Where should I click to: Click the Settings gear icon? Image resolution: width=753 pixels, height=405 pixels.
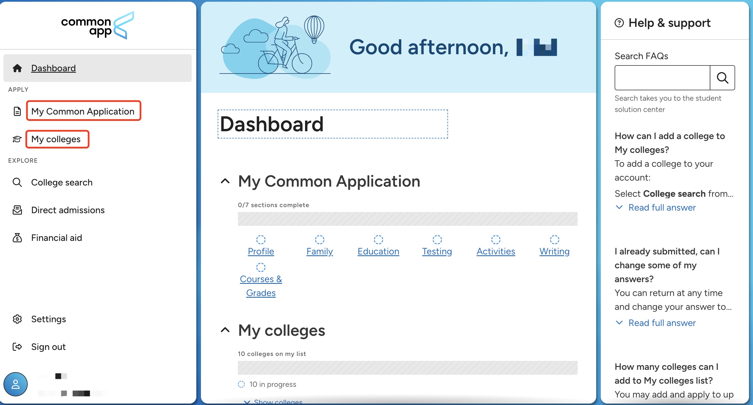(17, 319)
